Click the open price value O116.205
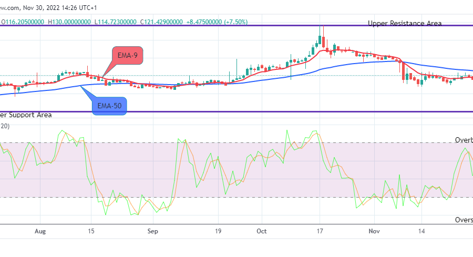The image size is (473, 257). pyautogui.click(x=23, y=22)
